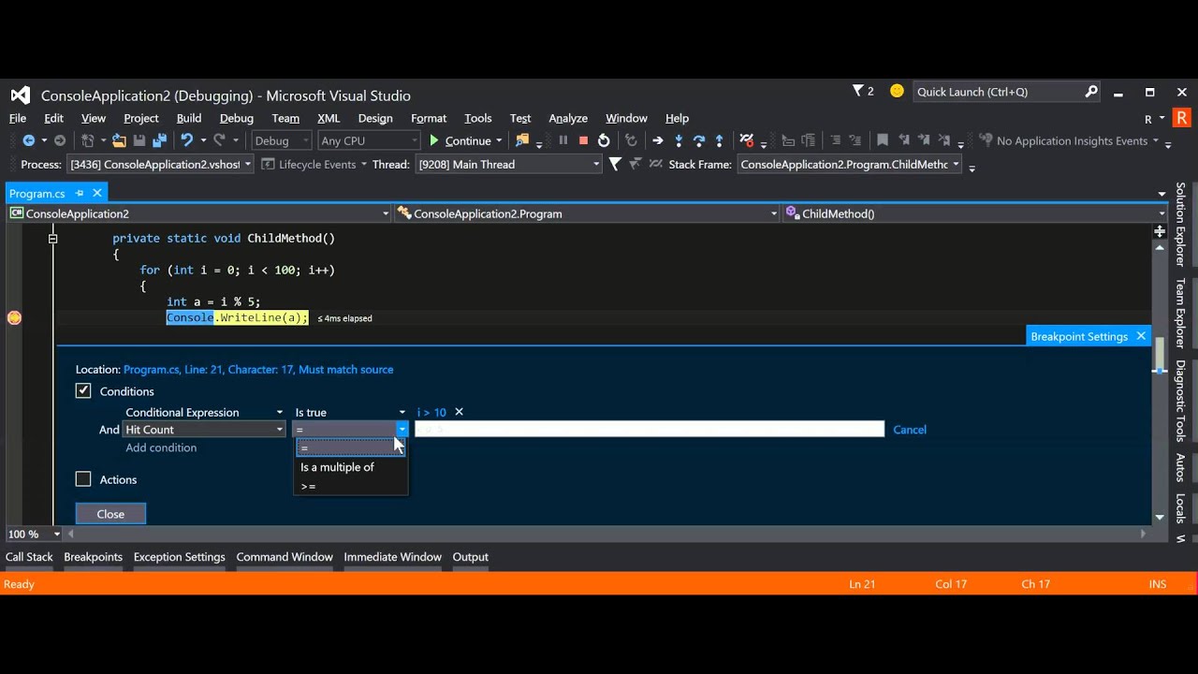Screen dimensions: 1198x674
Task: Navigate backward with the blue back arrow
Action: click(28, 140)
